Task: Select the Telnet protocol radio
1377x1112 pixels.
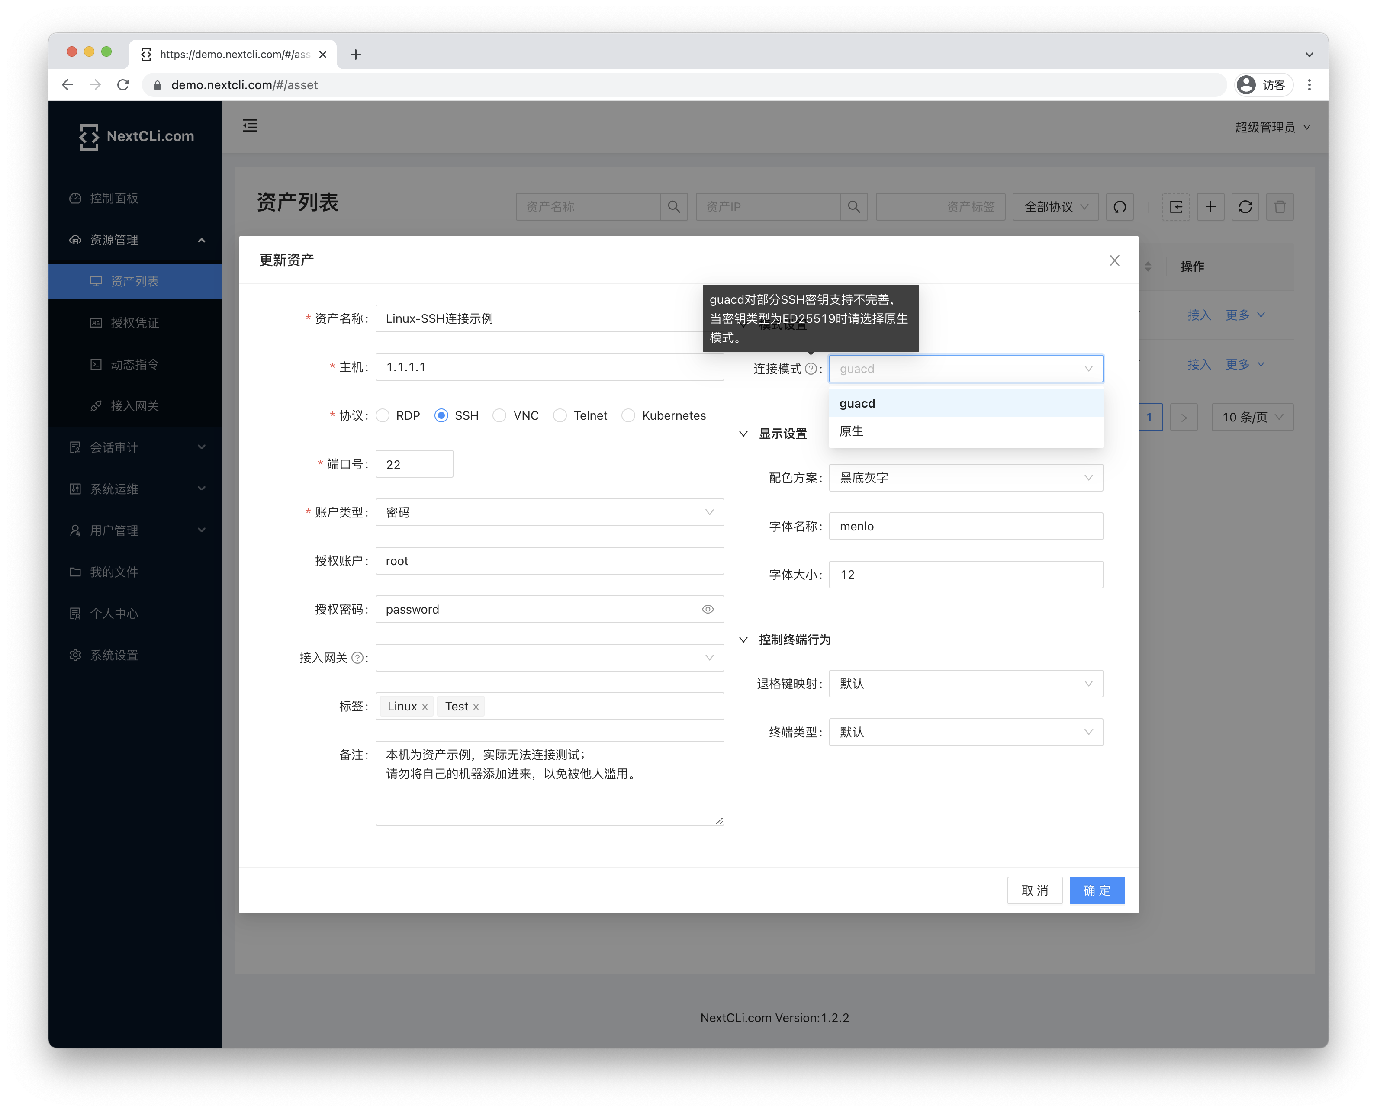Action: [560, 416]
